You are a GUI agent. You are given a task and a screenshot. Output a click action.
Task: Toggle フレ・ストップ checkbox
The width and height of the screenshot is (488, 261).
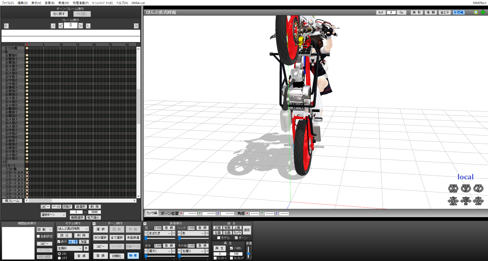(x=231, y=258)
